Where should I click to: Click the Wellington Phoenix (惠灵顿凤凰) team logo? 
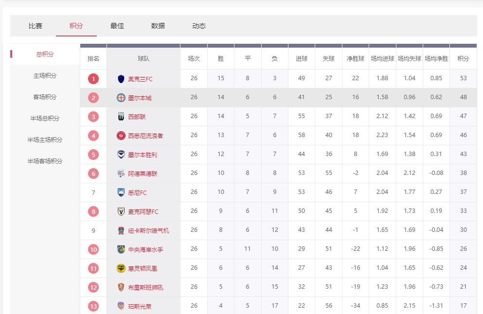pos(121,268)
